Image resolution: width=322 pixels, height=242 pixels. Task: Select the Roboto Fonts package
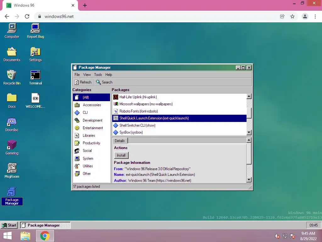click(179, 111)
